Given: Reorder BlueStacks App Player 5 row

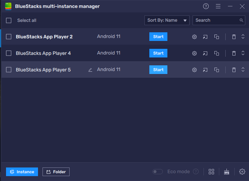Looking at the screenshot, I should pyautogui.click(x=243, y=69).
